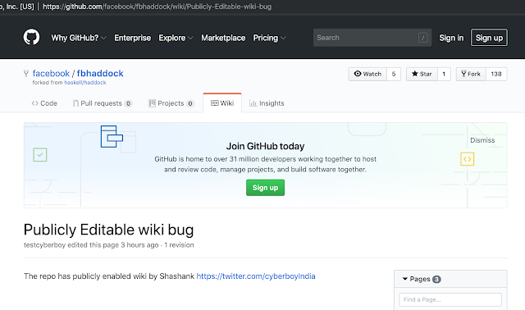Click the Join GitHub today heading
Viewport: 525px width, 310px height.
point(265,146)
